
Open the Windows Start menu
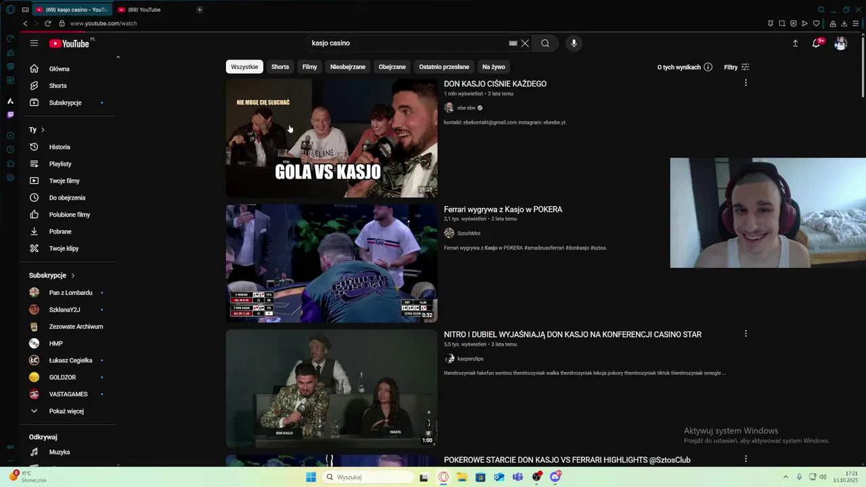311,477
